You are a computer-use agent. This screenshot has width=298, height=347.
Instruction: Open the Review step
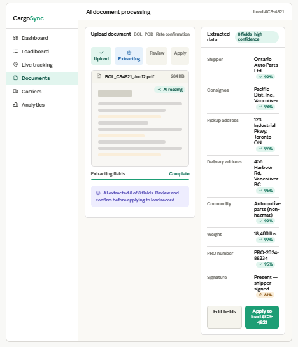(x=157, y=56)
